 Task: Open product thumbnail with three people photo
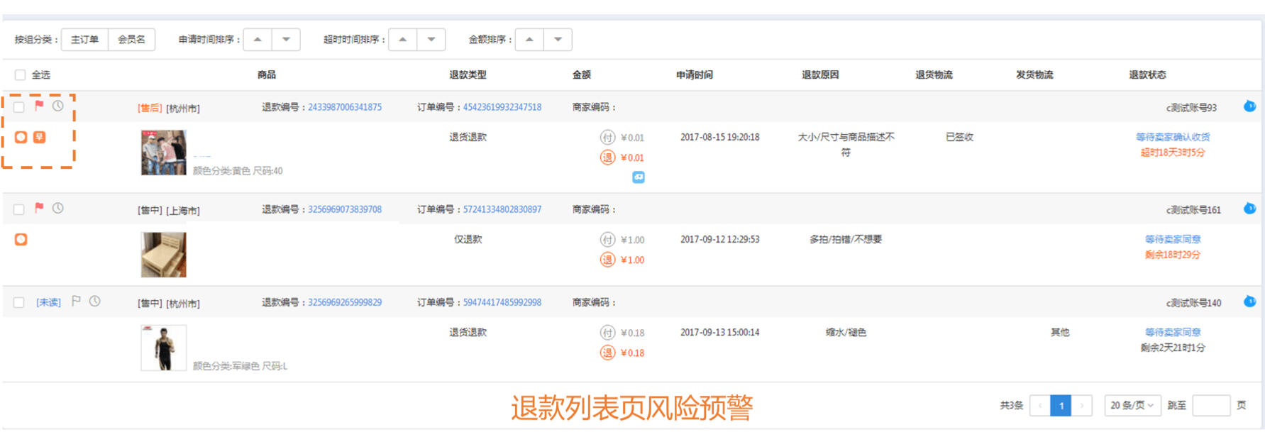coord(163,153)
